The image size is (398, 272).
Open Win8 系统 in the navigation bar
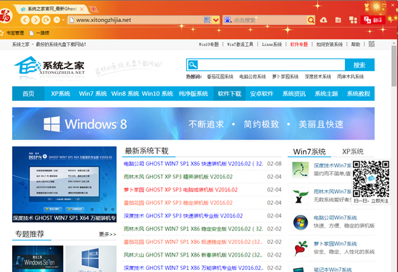click(125, 93)
